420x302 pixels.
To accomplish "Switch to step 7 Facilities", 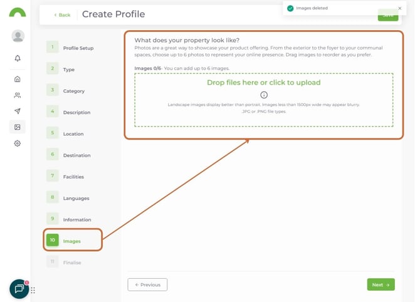I will [73, 177].
